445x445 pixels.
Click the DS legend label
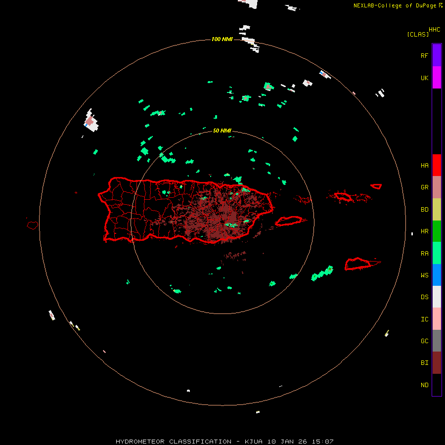pyautogui.click(x=424, y=297)
